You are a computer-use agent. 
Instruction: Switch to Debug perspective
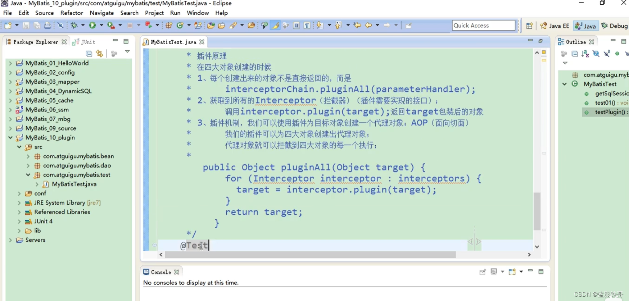[615, 26]
